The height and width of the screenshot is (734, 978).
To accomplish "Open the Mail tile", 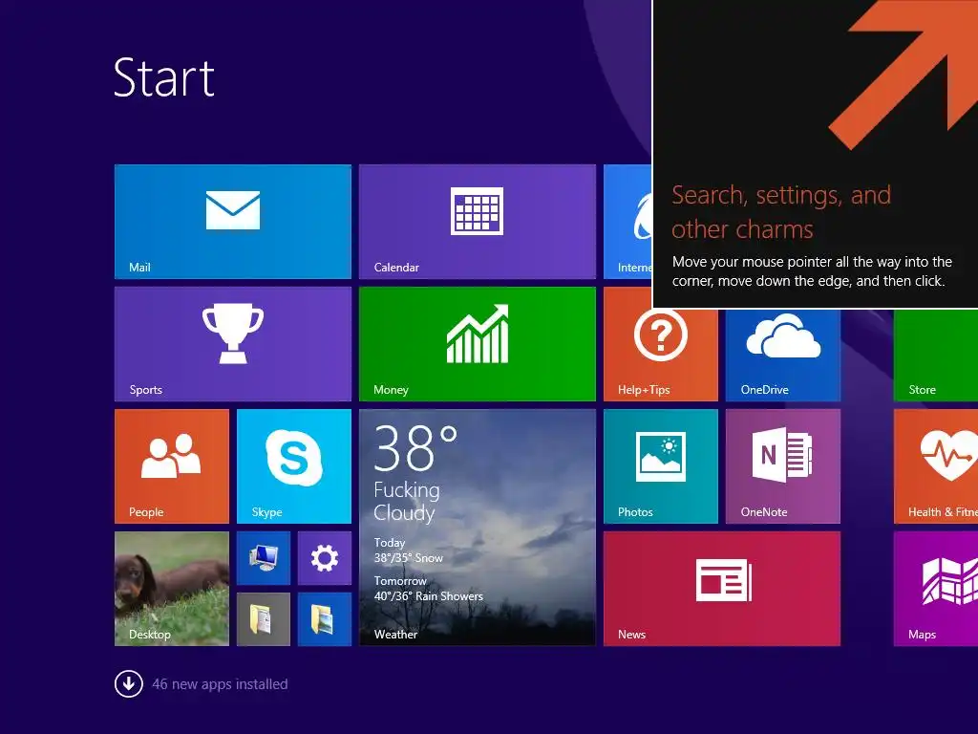I will coord(233,222).
